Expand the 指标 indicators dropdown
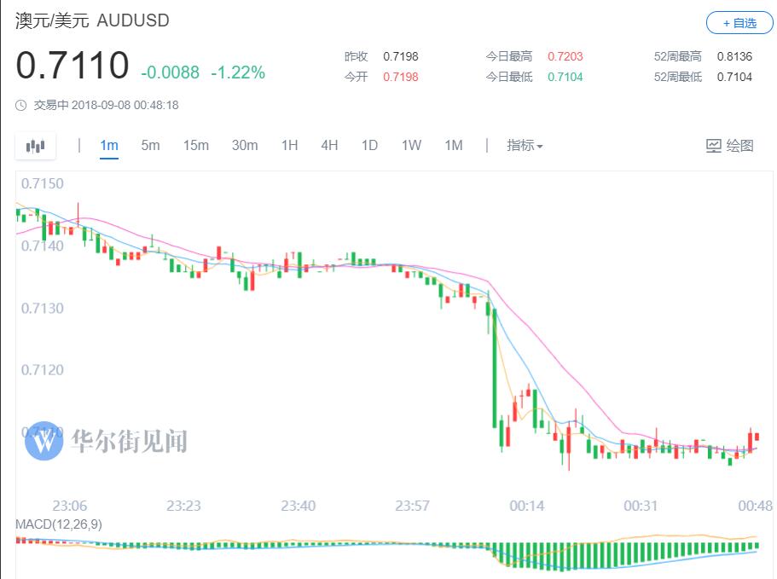Image resolution: width=777 pixels, height=579 pixels. pos(525,146)
